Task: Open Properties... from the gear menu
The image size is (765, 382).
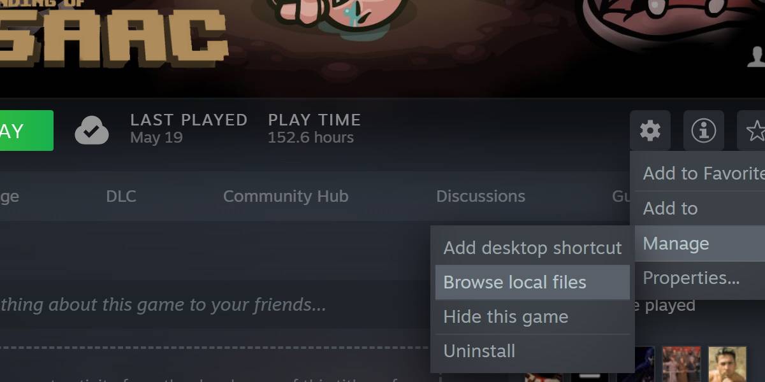Action: pos(701,278)
